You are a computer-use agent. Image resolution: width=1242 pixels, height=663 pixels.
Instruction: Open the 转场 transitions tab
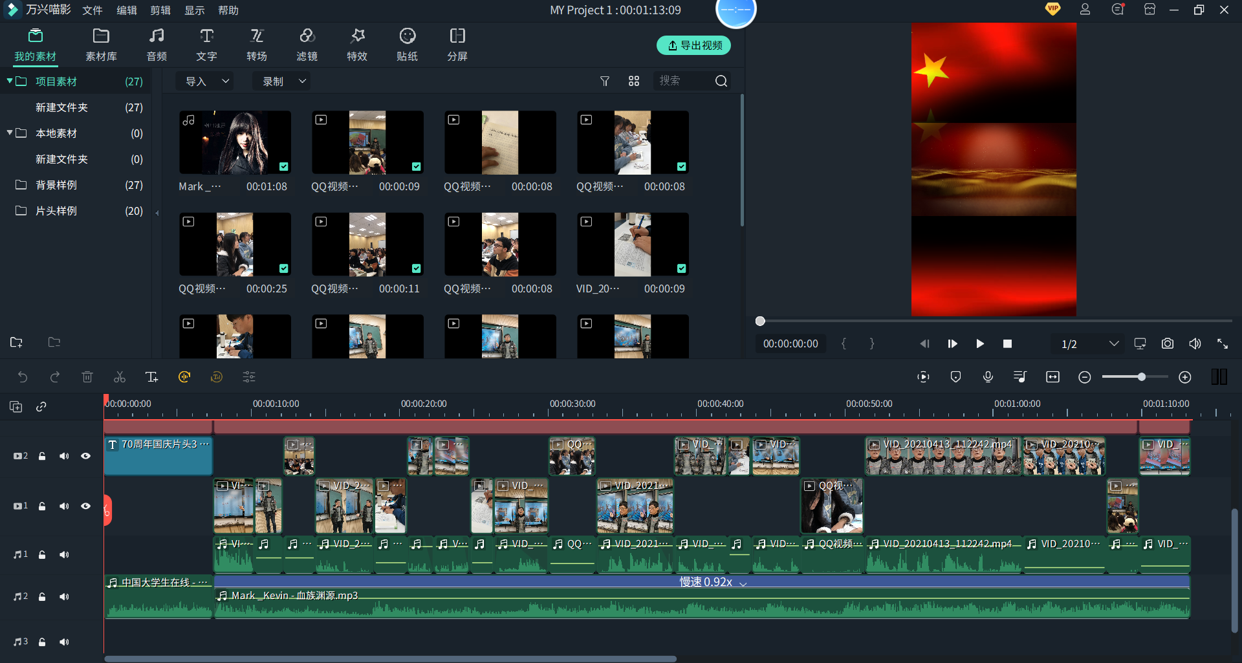pos(257,45)
